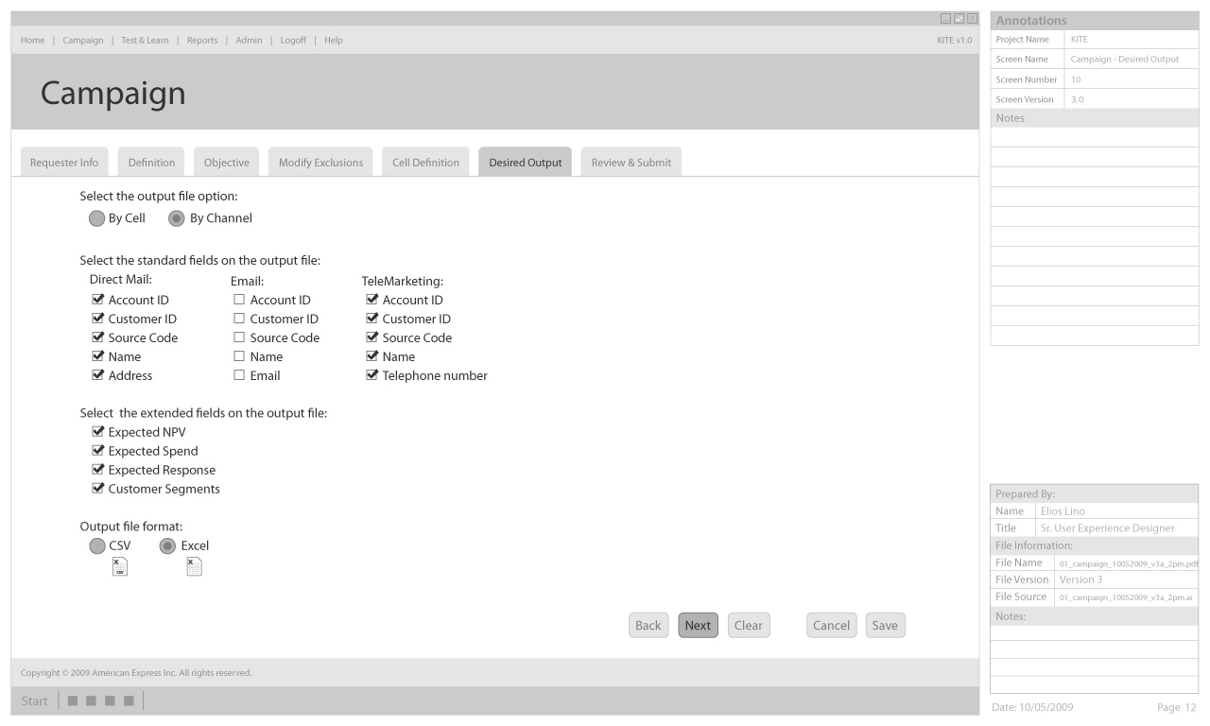Click the Start button in taskbar
Screen dimensions: 1210x726
[x=34, y=701]
